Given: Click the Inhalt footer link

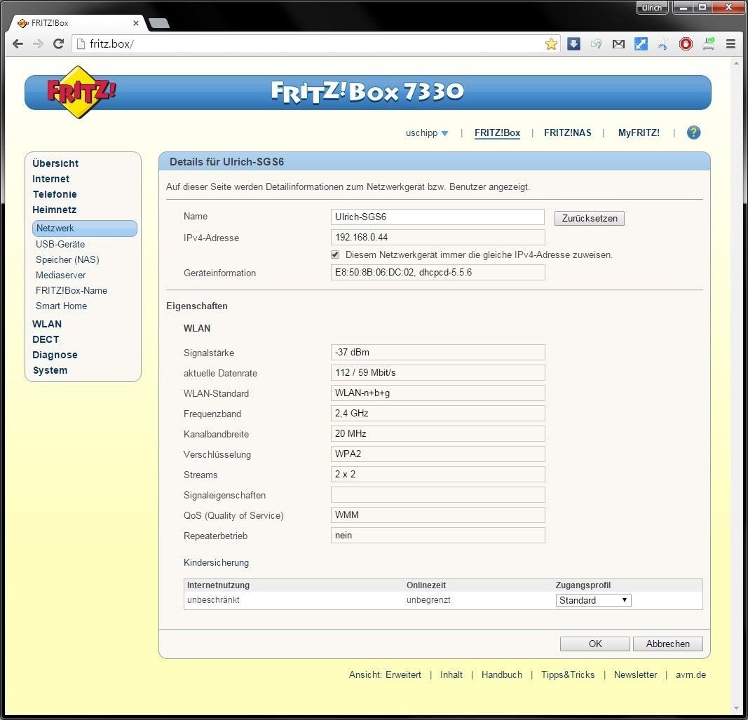Looking at the screenshot, I should (x=451, y=674).
